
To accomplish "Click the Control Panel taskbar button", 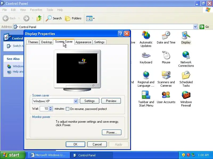I will click(x=91, y=155).
